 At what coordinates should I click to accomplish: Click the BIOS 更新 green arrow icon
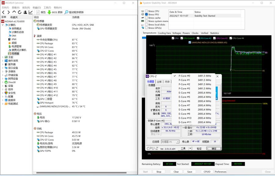coord(49,12)
